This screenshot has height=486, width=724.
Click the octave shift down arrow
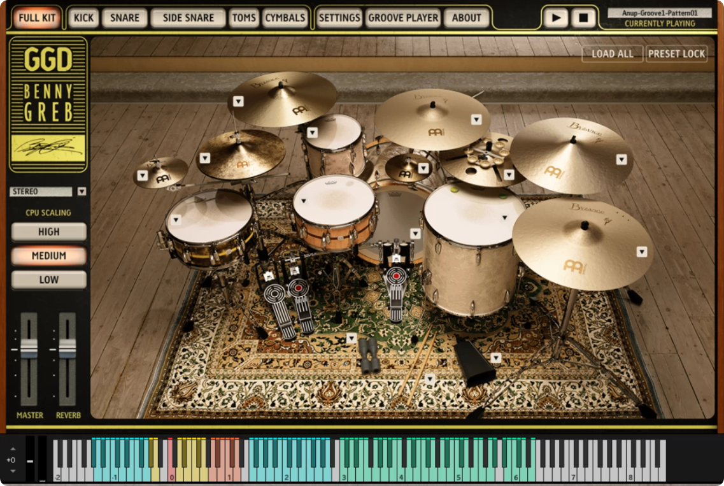[13, 471]
